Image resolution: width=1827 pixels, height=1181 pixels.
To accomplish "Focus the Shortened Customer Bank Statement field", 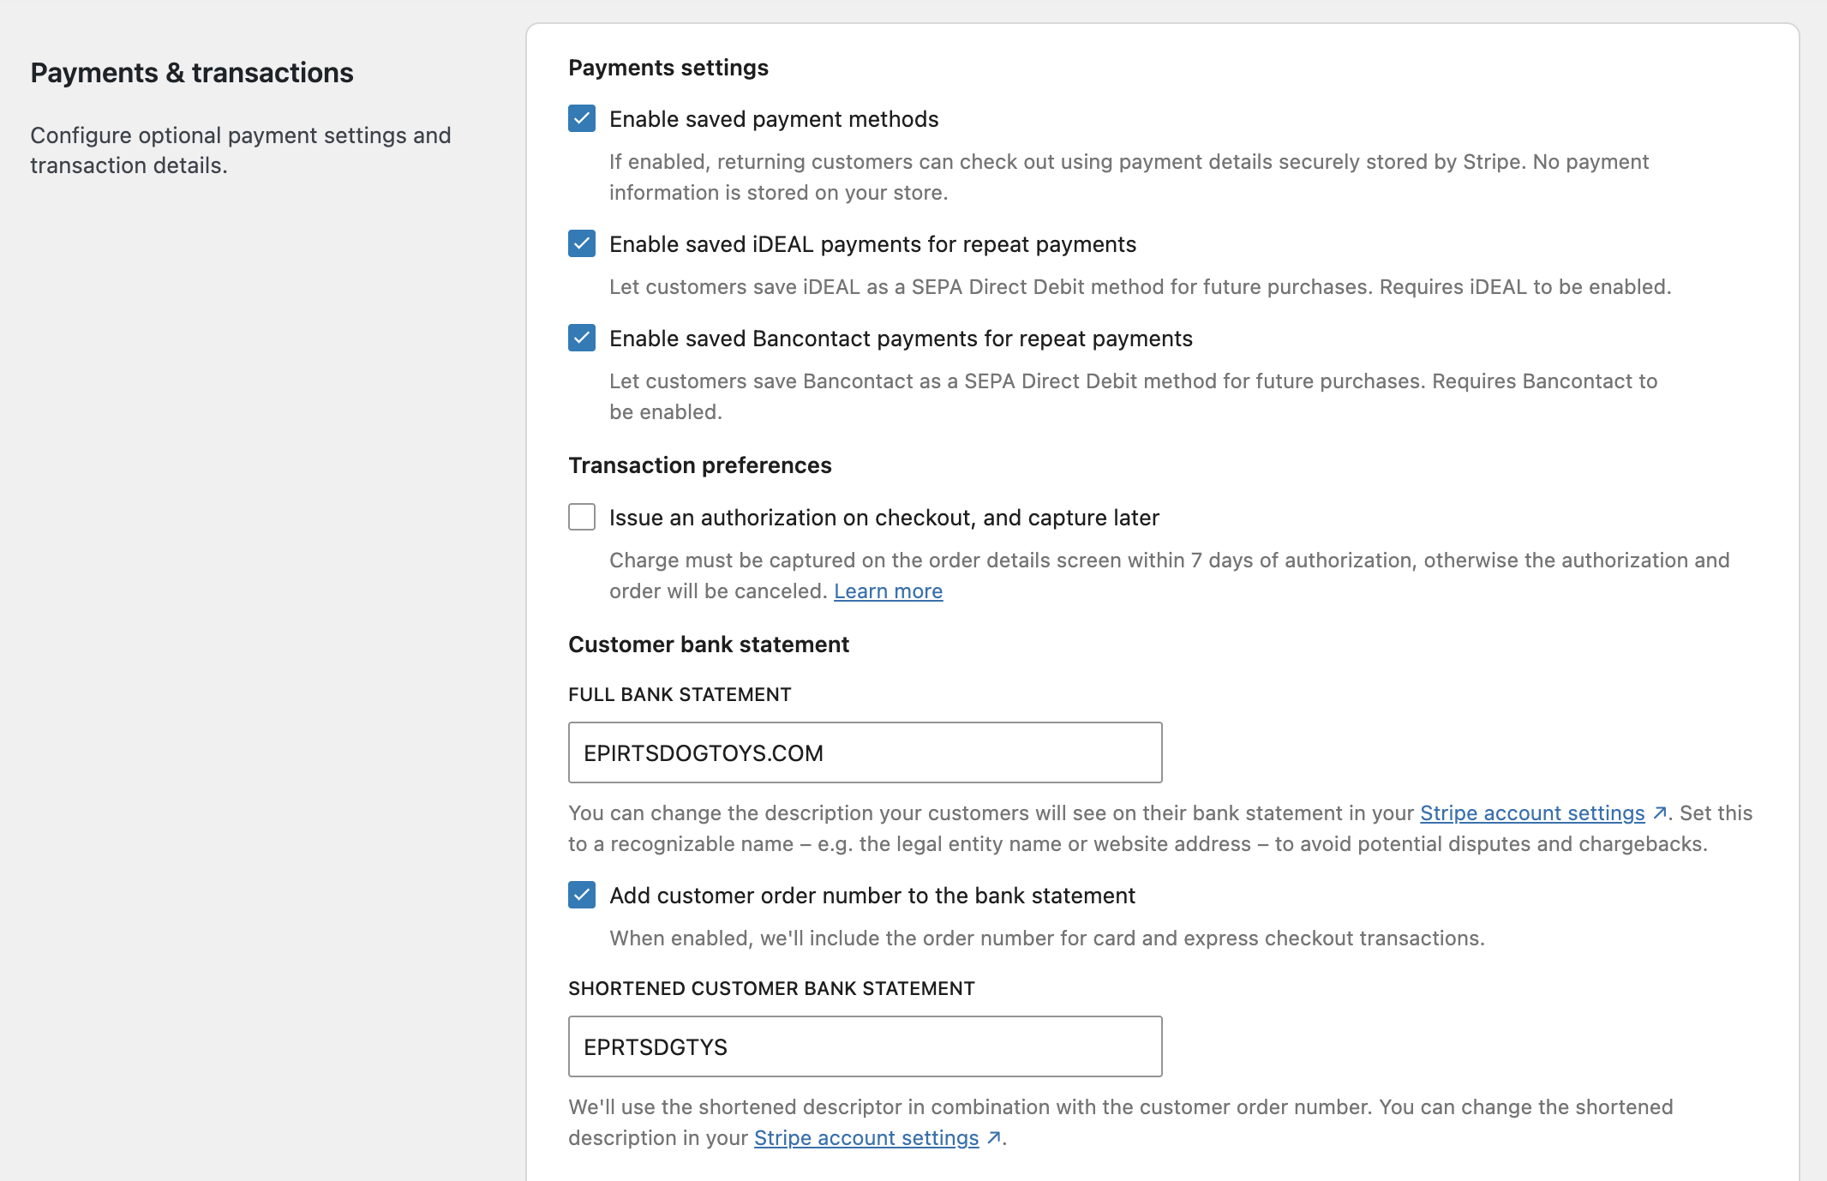I will tap(865, 1046).
